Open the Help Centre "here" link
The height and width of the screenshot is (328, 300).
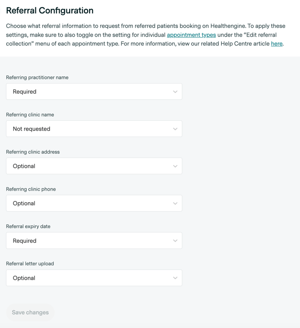tap(277, 44)
